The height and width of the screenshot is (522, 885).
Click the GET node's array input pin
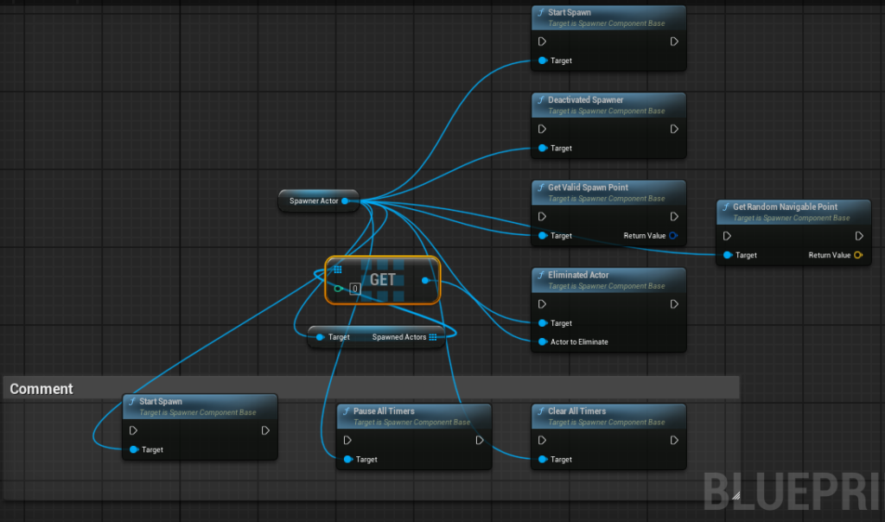pyautogui.click(x=337, y=270)
